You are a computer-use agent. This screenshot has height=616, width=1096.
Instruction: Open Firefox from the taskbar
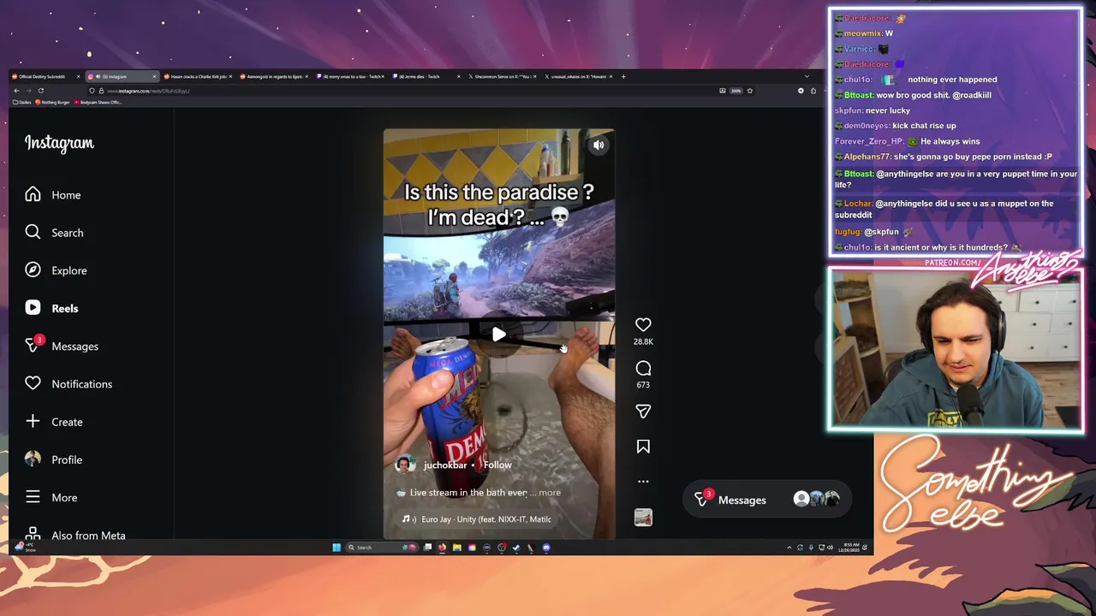tap(442, 548)
